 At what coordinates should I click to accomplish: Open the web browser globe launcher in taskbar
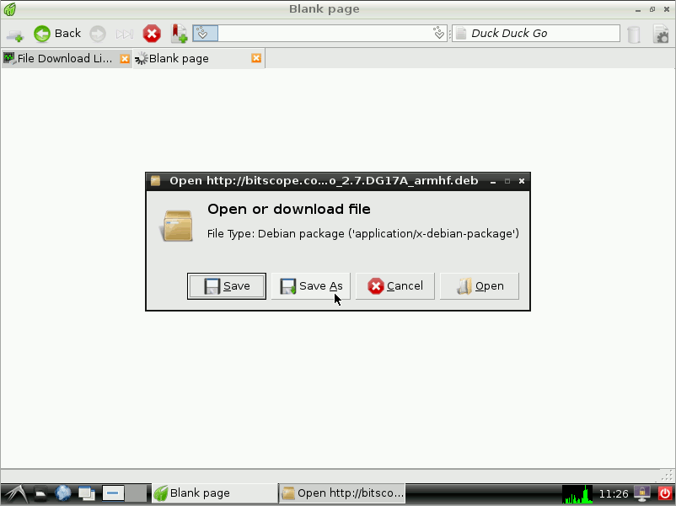(x=63, y=493)
